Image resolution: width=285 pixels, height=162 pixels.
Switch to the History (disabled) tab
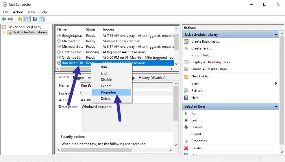pyautogui.click(x=152, y=78)
